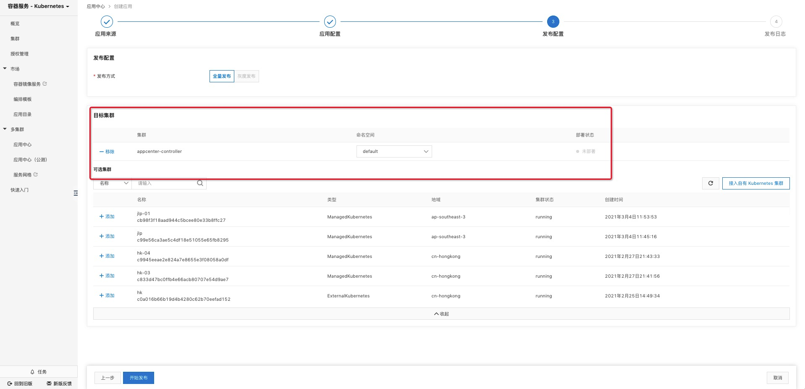Image resolution: width=805 pixels, height=389 pixels.
Task: Click the 新版反馈 mail icon
Action: 49,384
